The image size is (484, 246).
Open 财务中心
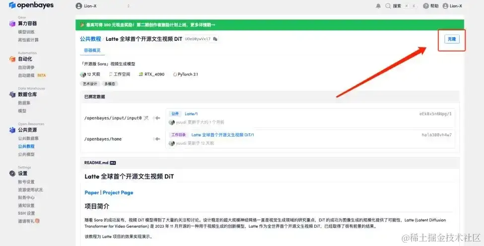[x=26, y=197]
